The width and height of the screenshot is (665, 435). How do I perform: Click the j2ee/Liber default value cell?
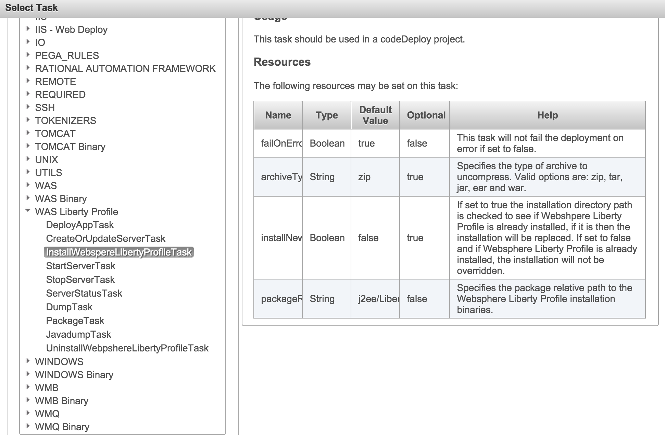click(375, 299)
